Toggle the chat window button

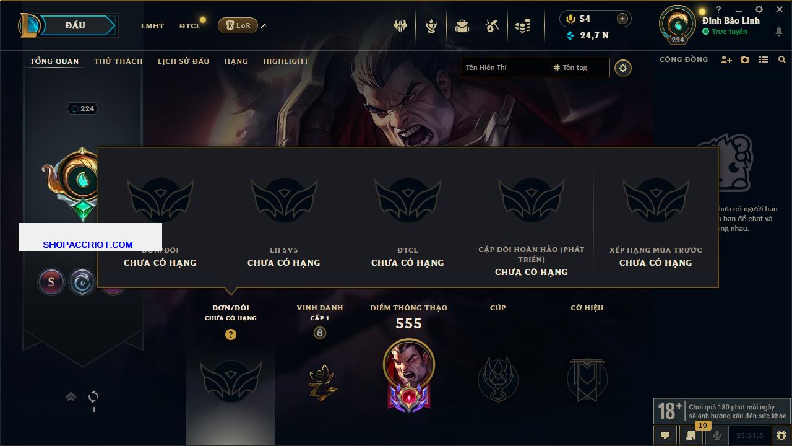[x=665, y=435]
